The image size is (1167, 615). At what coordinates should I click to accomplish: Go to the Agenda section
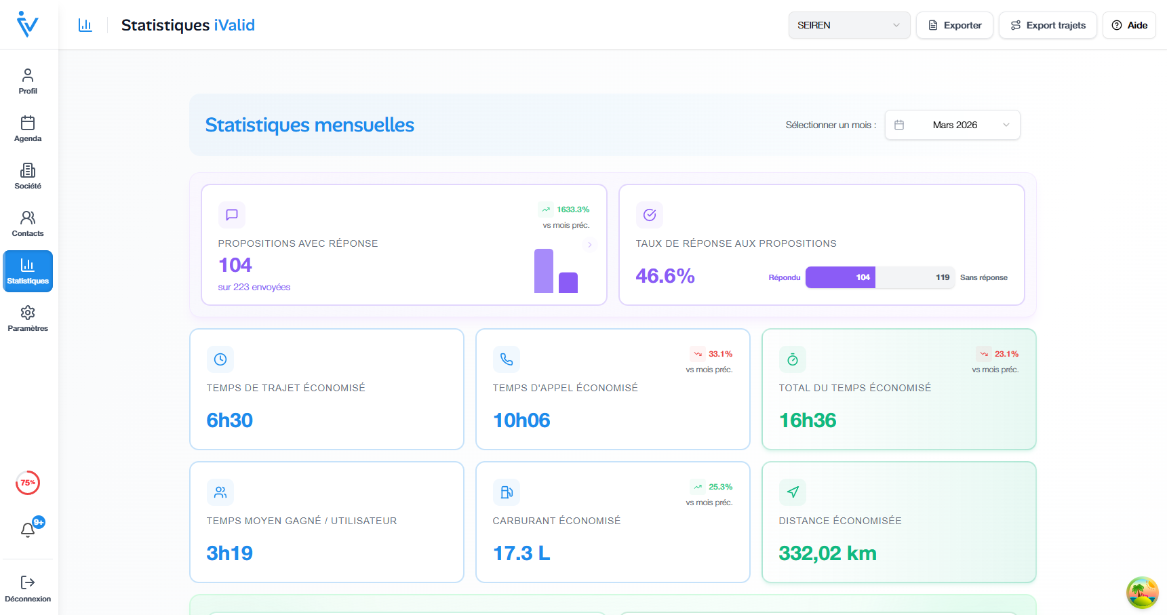28,128
